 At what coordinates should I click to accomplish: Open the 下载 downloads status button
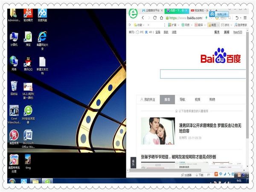tap(199, 175)
